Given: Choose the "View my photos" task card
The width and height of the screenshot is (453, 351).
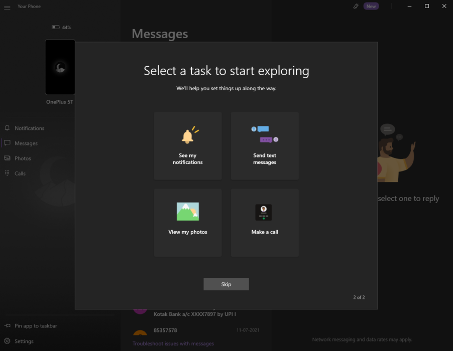Looking at the screenshot, I should [x=187, y=222].
